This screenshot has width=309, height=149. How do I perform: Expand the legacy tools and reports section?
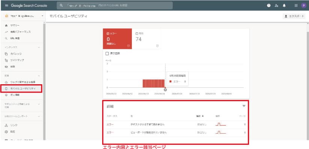pyautogui.click(x=39, y=116)
